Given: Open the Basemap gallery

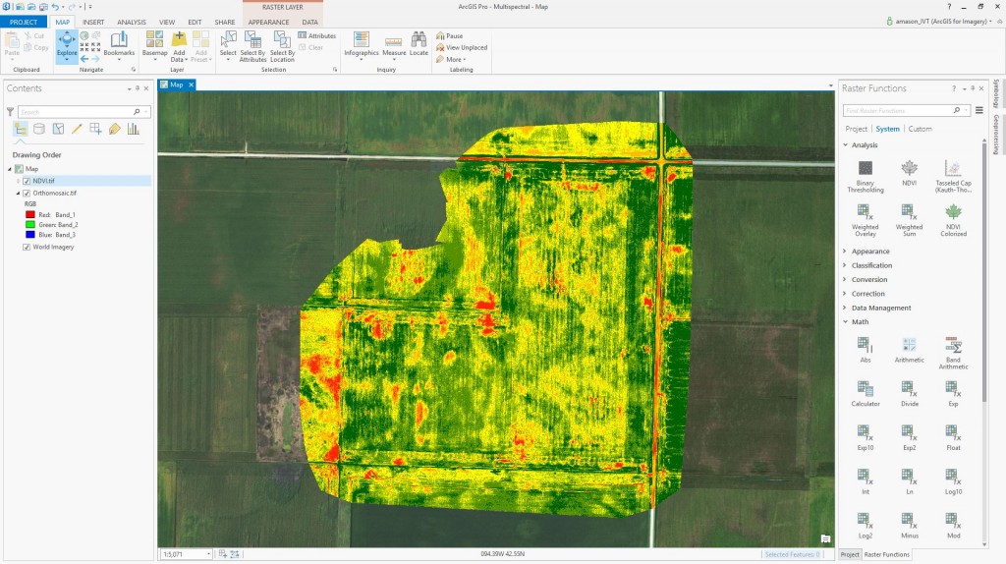Looking at the screenshot, I should (154, 45).
